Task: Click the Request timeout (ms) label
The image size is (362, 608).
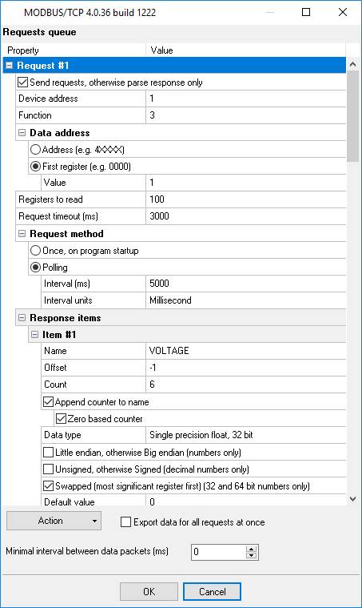Action: [x=58, y=216]
